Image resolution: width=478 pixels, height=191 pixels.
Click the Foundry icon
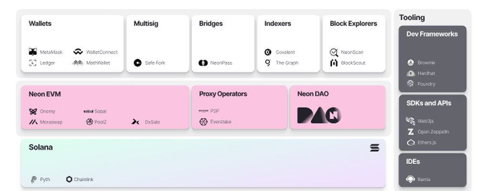pos(411,84)
